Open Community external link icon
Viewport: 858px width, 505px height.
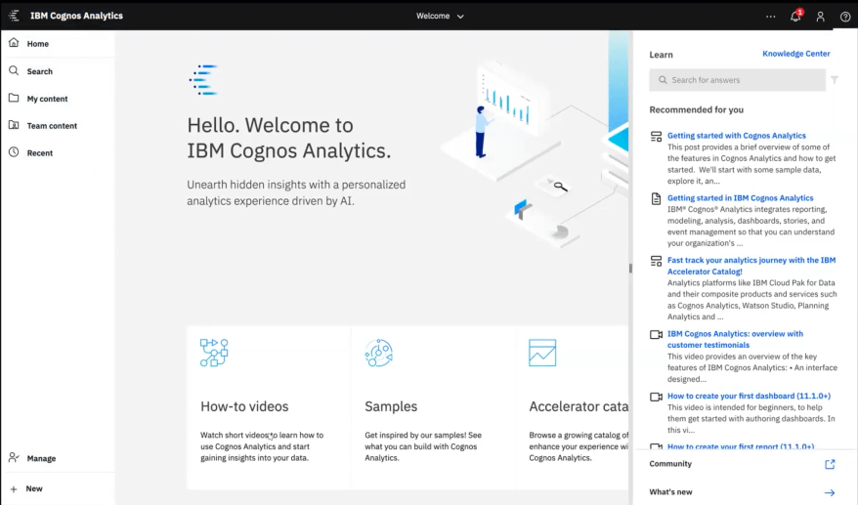pos(830,464)
